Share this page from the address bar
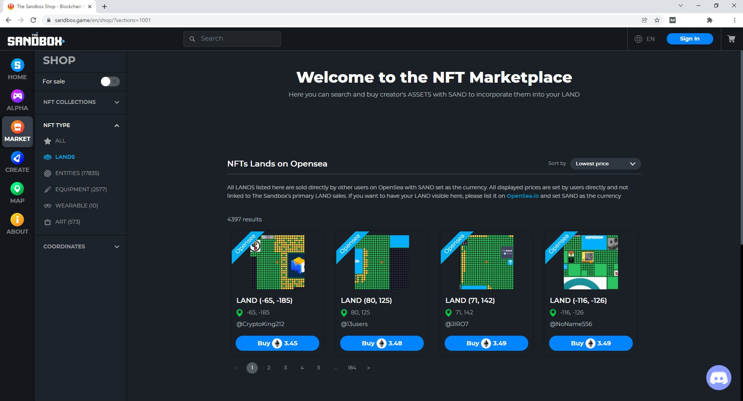 645,20
